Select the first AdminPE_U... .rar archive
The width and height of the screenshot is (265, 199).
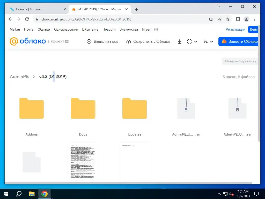(x=186, y=108)
